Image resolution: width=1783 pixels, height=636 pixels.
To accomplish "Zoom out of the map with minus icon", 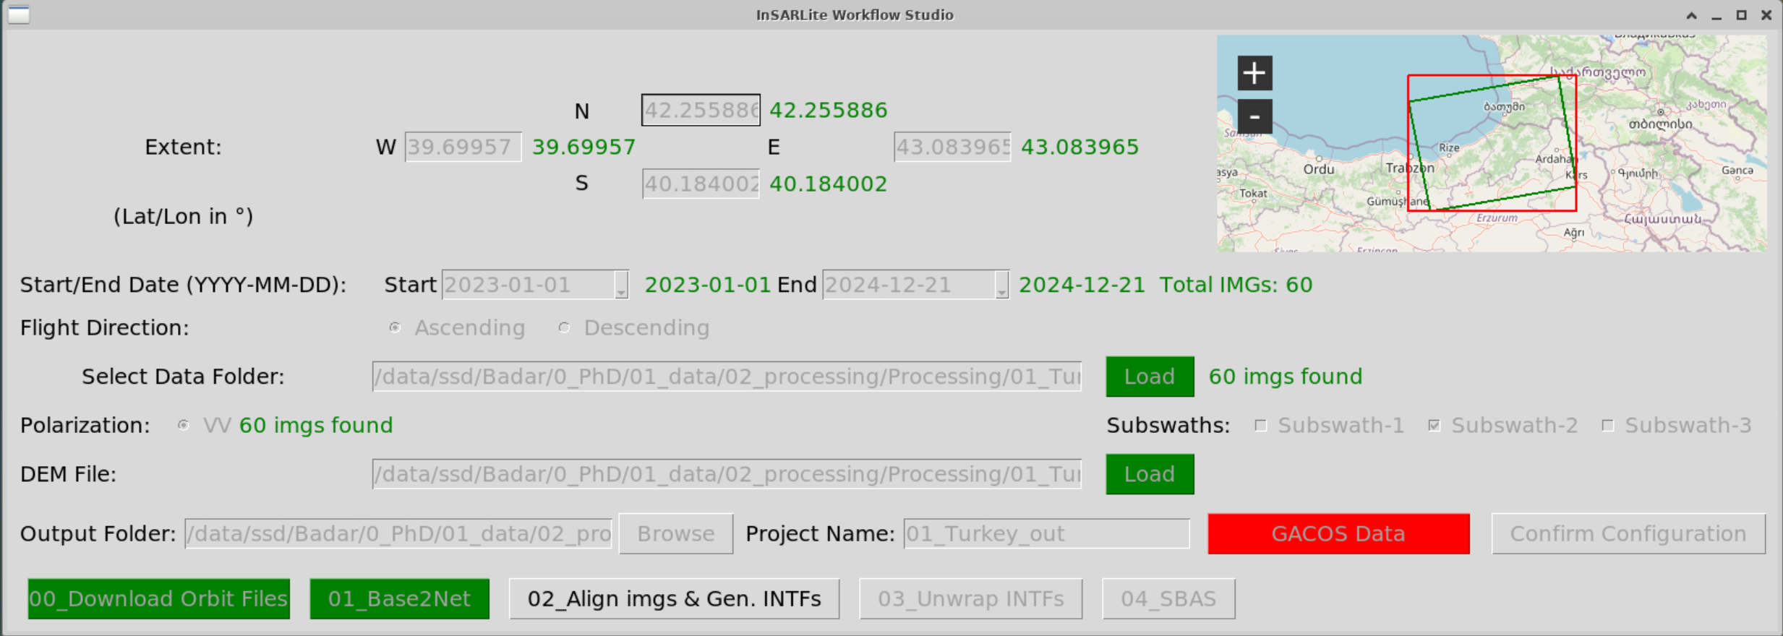I will point(1254,116).
